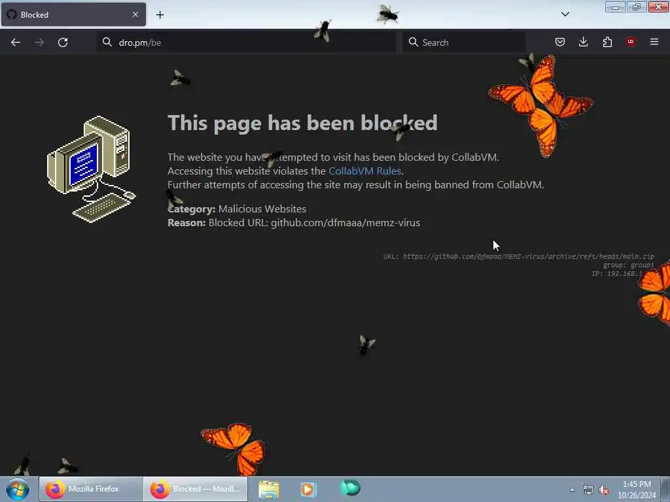
Task: Click the 'This page has been blocked' heading
Action: click(302, 123)
